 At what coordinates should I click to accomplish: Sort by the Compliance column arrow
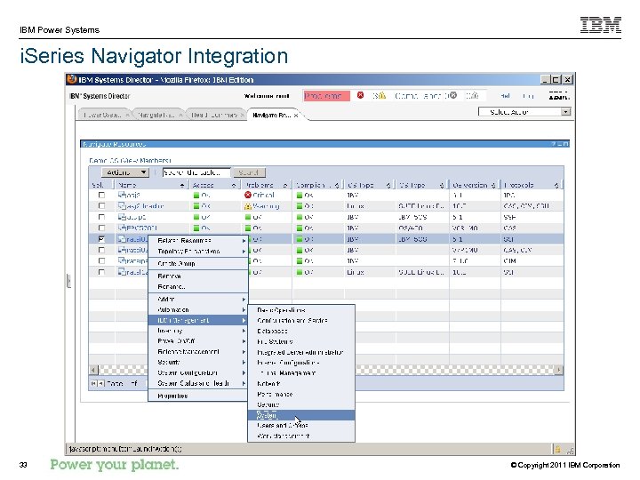pos(337,185)
